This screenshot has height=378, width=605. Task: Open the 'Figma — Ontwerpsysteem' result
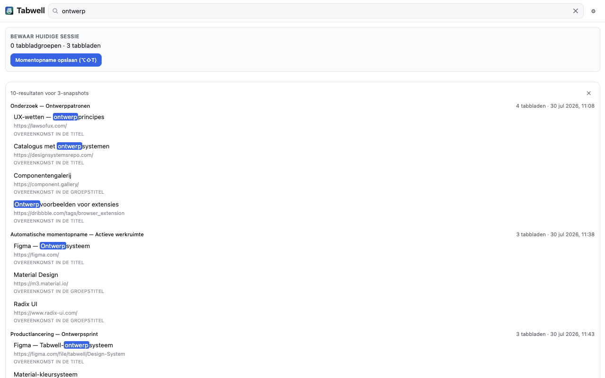52,246
